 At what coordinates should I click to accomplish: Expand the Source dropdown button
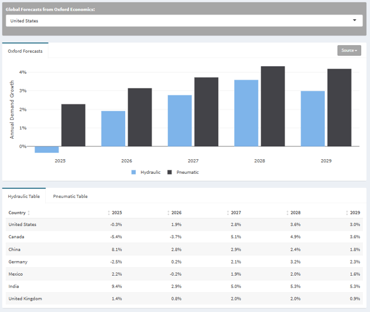349,50
